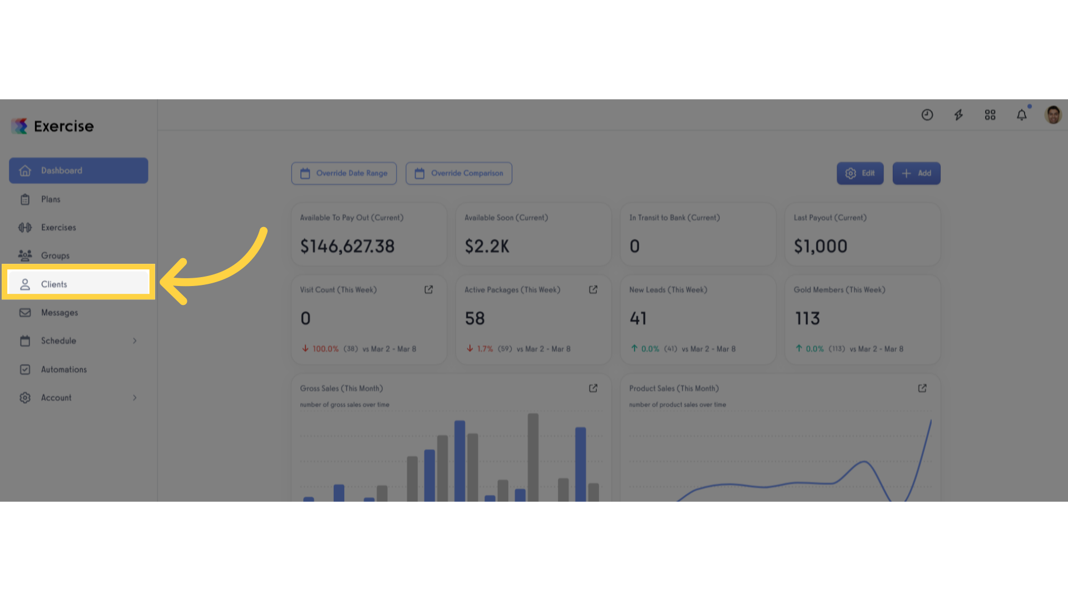This screenshot has height=601, width=1068.
Task: Select the Available To Pay Out card
Action: tap(369, 234)
